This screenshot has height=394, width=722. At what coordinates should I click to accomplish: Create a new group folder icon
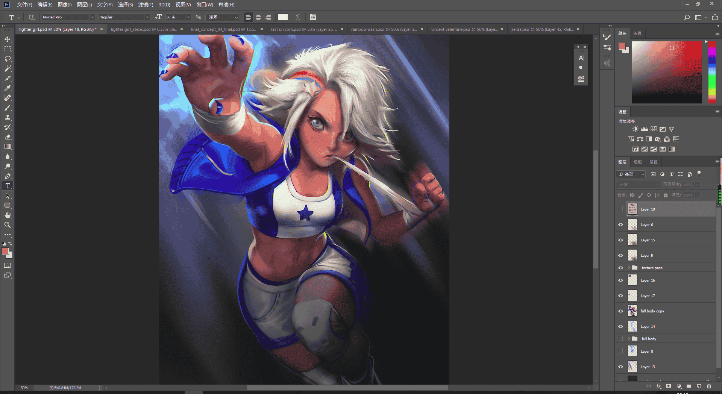(x=689, y=386)
